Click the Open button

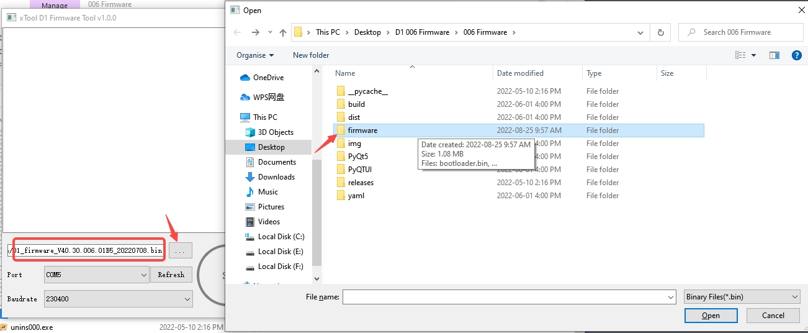coord(711,316)
